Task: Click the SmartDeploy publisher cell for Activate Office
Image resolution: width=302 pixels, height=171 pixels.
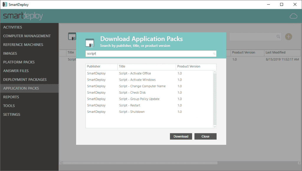Action: 96,73
